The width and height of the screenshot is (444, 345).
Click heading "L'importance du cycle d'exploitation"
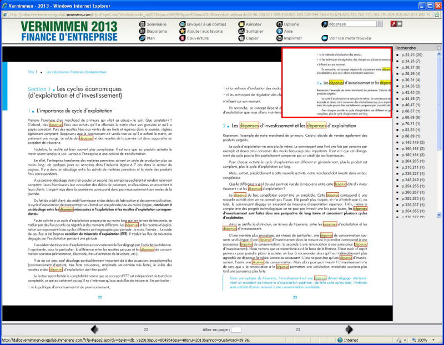[x=74, y=111]
